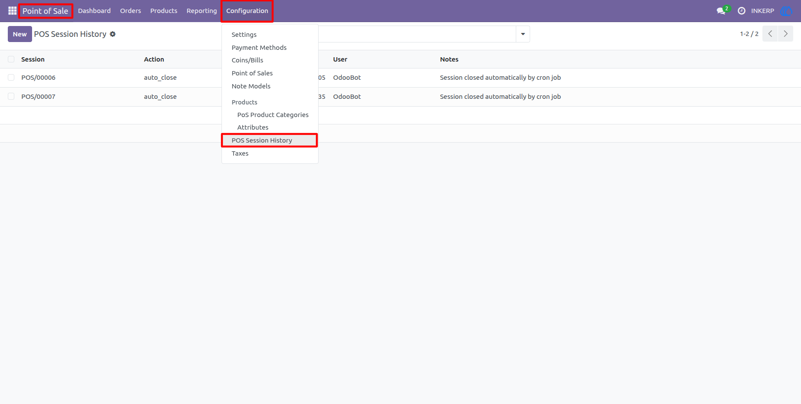This screenshot has width=801, height=404.
Task: Click the search input field
Action: coord(416,34)
